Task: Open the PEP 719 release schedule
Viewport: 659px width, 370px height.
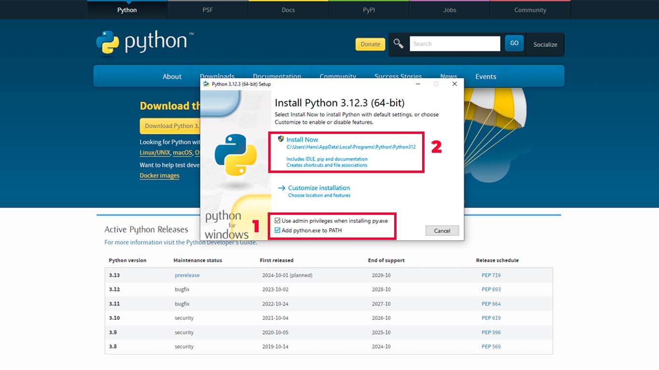Action: (x=491, y=275)
